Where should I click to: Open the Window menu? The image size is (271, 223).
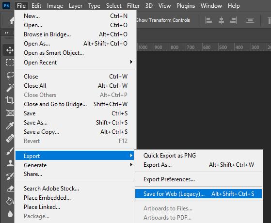211,6
